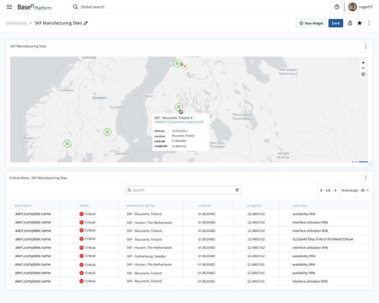Grab the map widget resize handle
Viewport: 379px width, 303px height.
(x=370, y=164)
